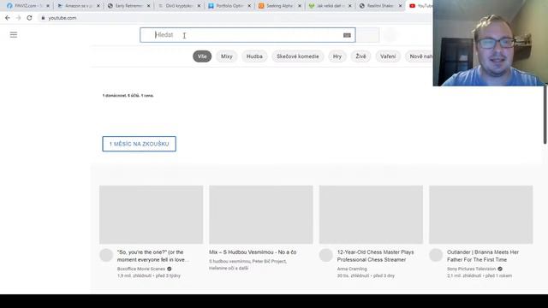Click the 12-Year-Old Chess Master Plays title

click(375, 256)
